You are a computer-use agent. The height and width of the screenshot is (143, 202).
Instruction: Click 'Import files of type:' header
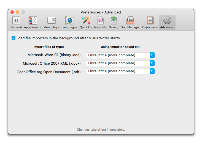49,47
